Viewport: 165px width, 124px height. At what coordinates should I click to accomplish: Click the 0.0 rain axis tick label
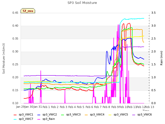[153, 103]
